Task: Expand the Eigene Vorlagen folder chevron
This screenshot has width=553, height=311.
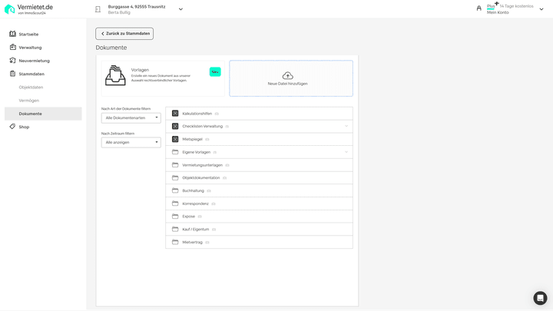Action: click(x=346, y=152)
